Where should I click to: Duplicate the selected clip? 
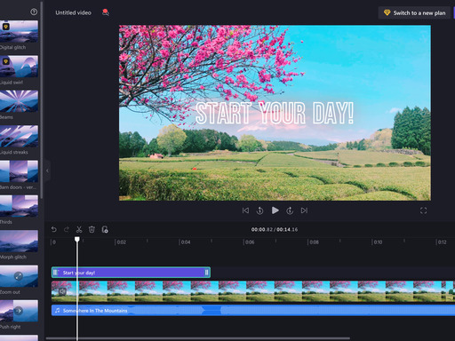(105, 229)
